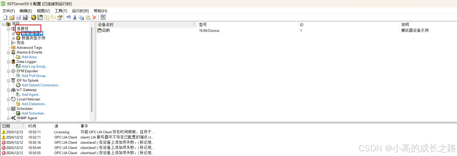
Task: Collapse the Scheduler node
Action: tap(9, 109)
